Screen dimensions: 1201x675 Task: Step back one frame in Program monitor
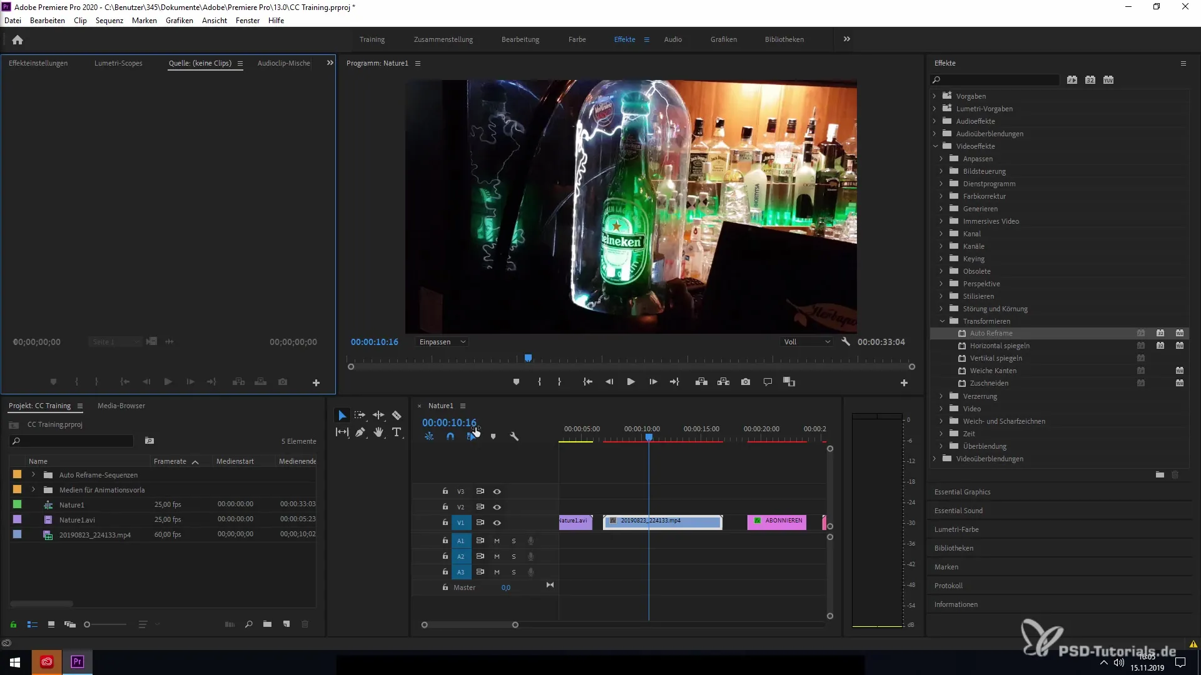click(x=609, y=382)
